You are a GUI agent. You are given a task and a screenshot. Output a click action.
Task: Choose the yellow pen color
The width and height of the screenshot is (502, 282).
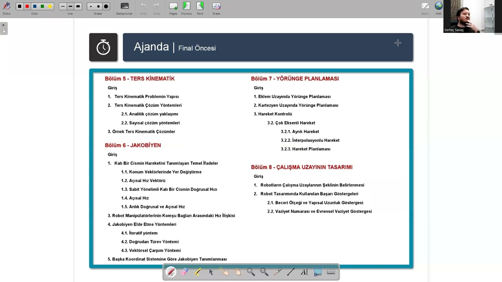point(50,6)
